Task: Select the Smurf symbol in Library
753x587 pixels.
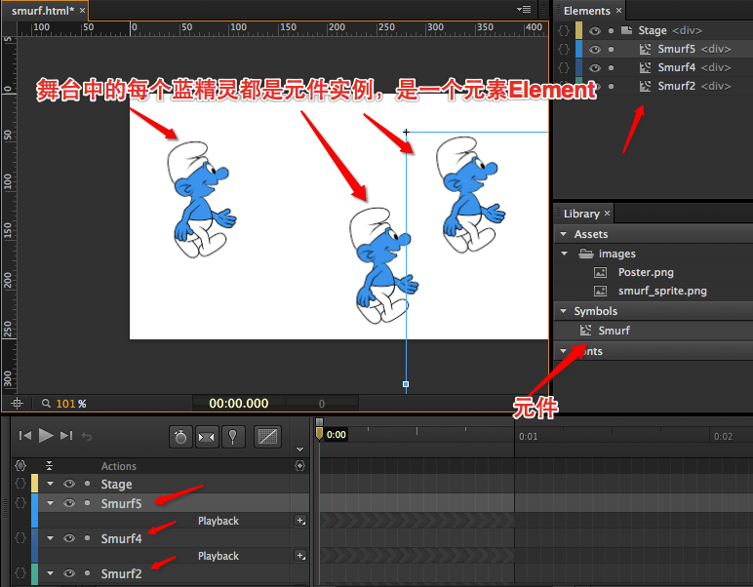Action: [614, 331]
